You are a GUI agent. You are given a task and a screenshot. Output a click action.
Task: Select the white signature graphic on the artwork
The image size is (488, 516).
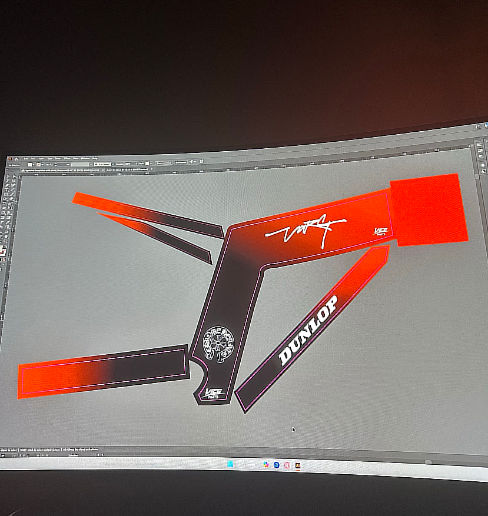click(306, 231)
